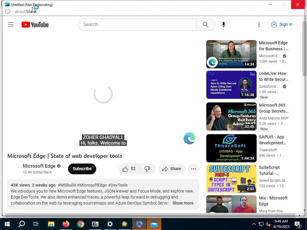
Task: Click Mix - Microsoft Edge playlist title
Action: click(273, 201)
